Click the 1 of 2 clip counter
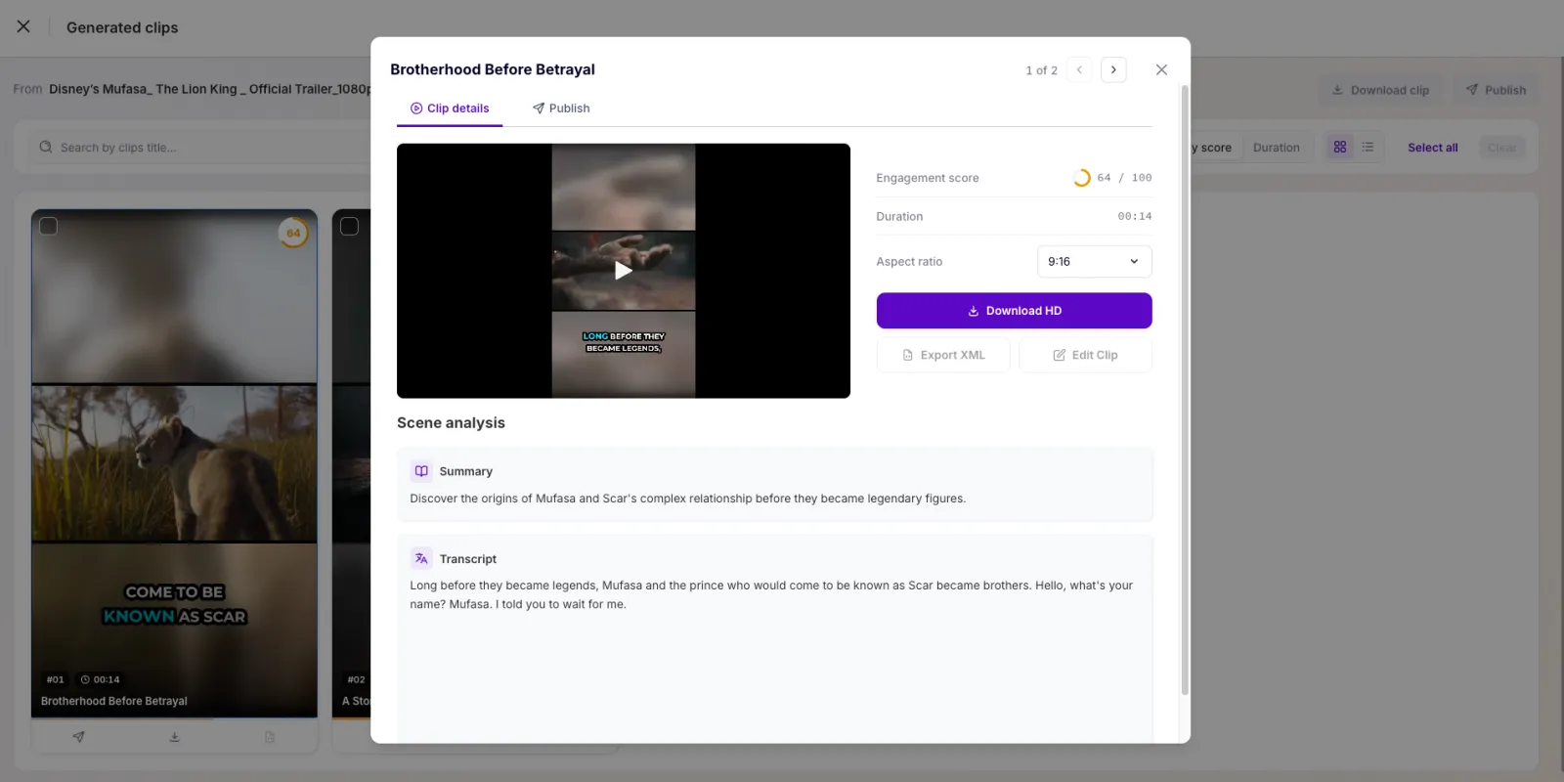The image size is (1564, 782). (x=1041, y=70)
